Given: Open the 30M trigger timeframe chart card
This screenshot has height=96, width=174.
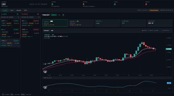Looking at the screenshot, I should pos(55,23).
